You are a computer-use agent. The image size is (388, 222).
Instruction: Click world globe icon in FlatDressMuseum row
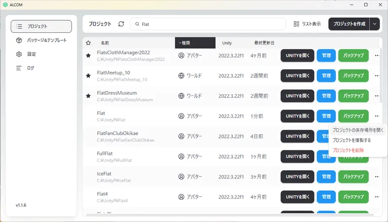pyautogui.click(x=181, y=96)
